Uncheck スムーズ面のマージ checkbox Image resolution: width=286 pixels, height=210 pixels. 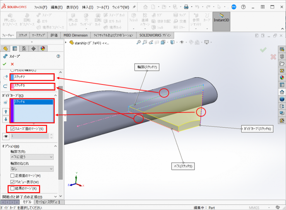[13, 129]
